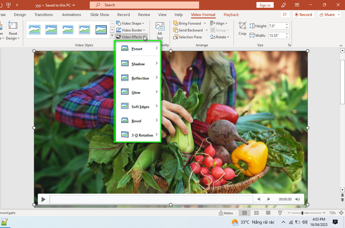
Task: Open Selection Pane
Action: (x=188, y=37)
